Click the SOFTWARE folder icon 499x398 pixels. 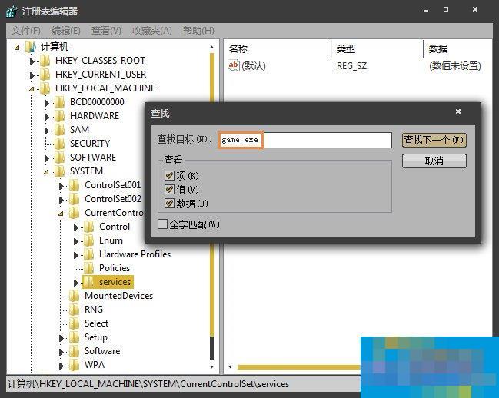[59, 158]
